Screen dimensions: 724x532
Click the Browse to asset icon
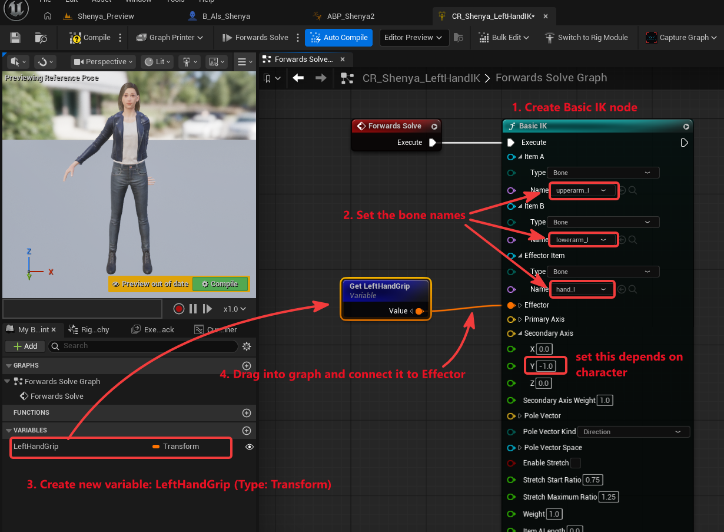tap(41, 38)
